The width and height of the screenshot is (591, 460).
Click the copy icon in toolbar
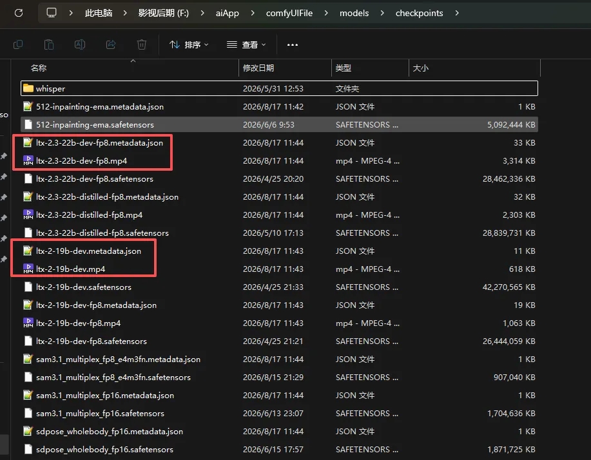click(x=17, y=45)
